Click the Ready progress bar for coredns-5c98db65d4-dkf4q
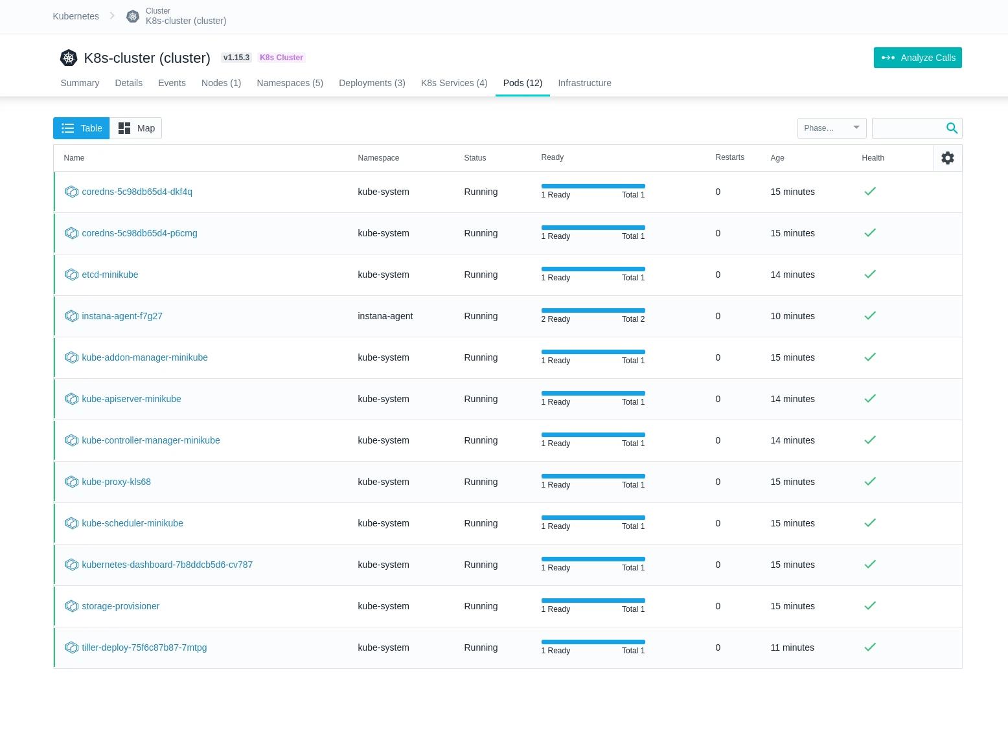The height and width of the screenshot is (731, 1008). tap(593, 186)
